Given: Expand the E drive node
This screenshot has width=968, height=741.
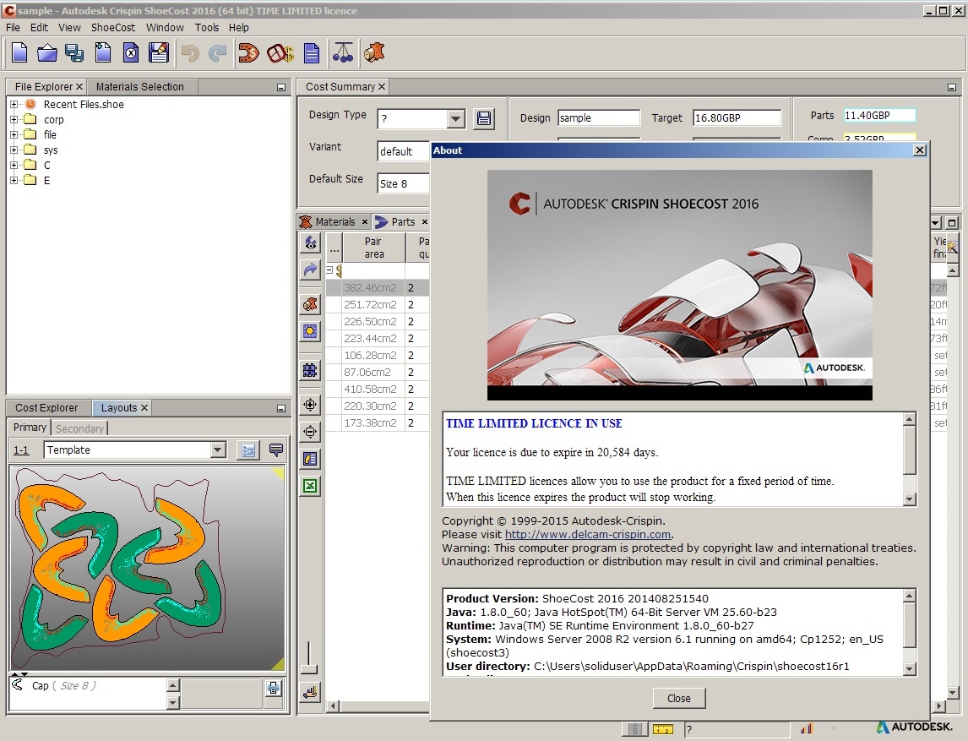Looking at the screenshot, I should coord(14,180).
